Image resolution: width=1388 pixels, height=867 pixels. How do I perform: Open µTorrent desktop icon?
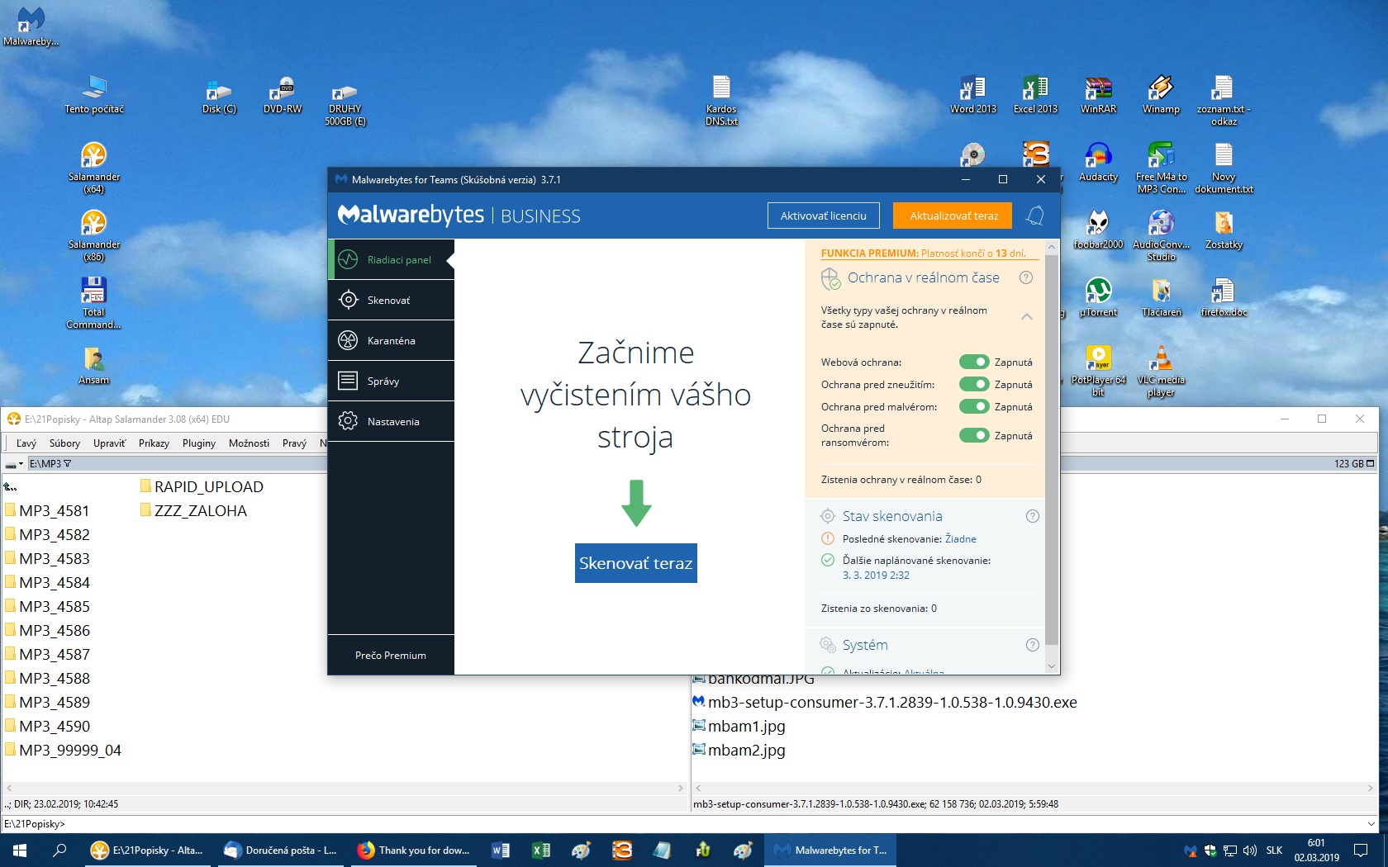click(1098, 297)
